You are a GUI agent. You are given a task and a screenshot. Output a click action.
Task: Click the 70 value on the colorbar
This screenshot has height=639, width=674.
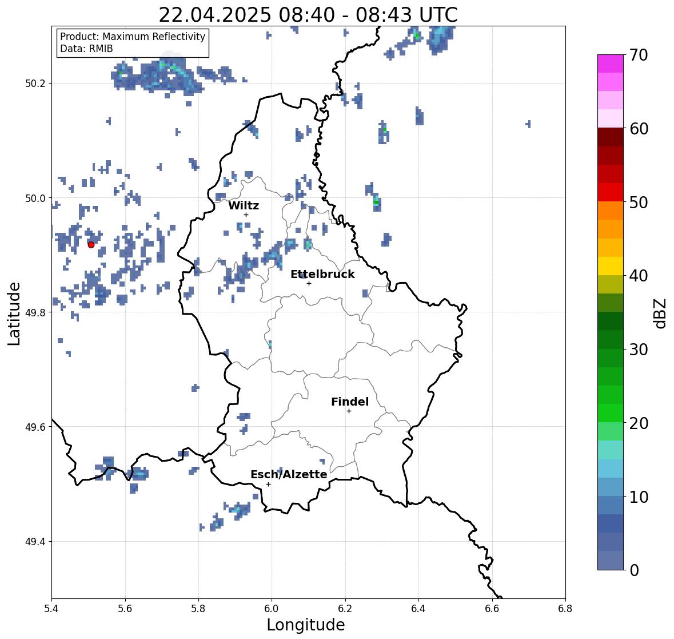(x=639, y=55)
